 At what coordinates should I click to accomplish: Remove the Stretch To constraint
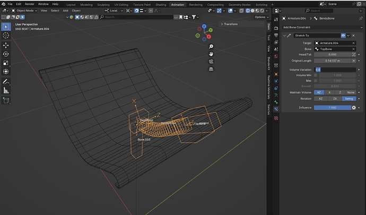point(353,36)
